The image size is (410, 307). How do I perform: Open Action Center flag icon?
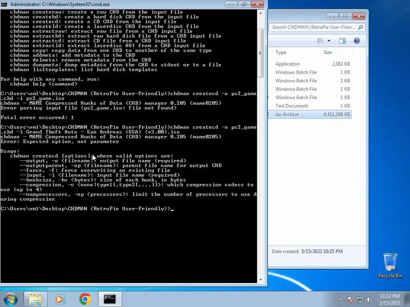point(350,299)
